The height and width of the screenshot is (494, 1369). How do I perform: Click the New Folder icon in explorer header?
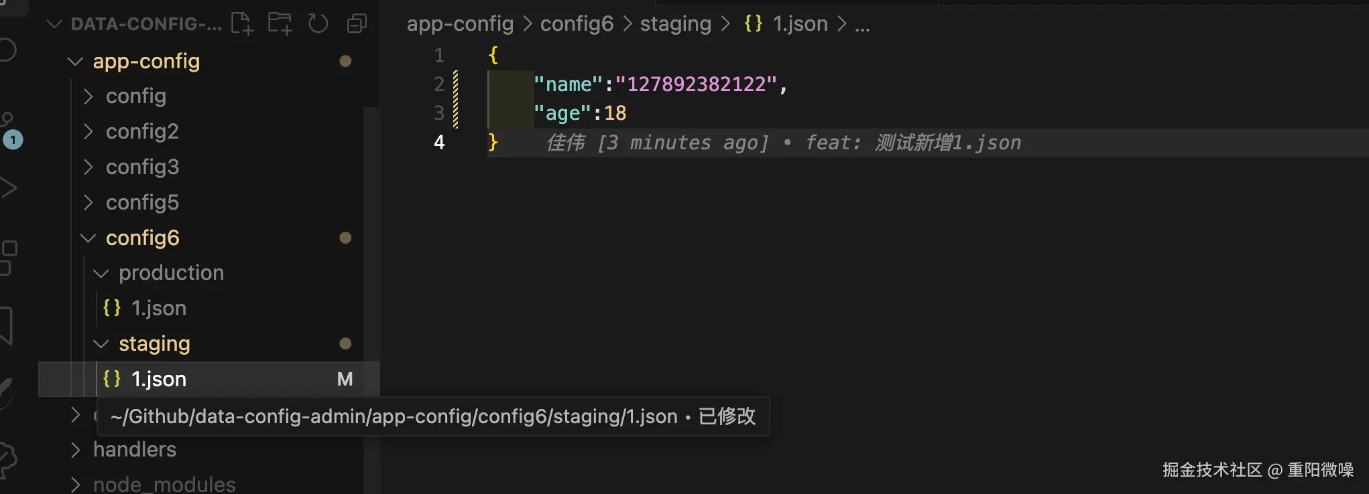pos(280,24)
